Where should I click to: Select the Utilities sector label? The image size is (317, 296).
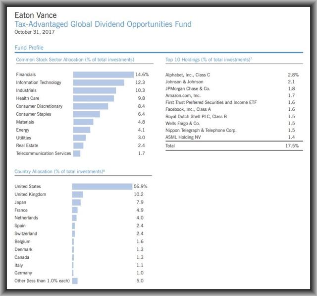point(23,138)
